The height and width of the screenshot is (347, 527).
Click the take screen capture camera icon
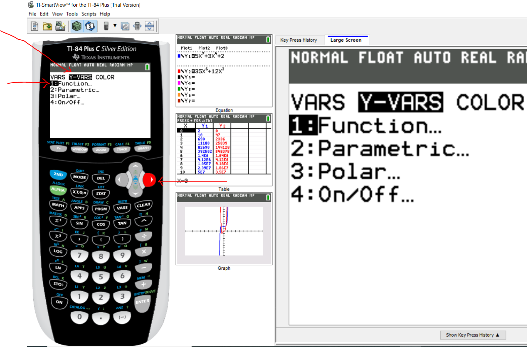pyautogui.click(x=60, y=26)
